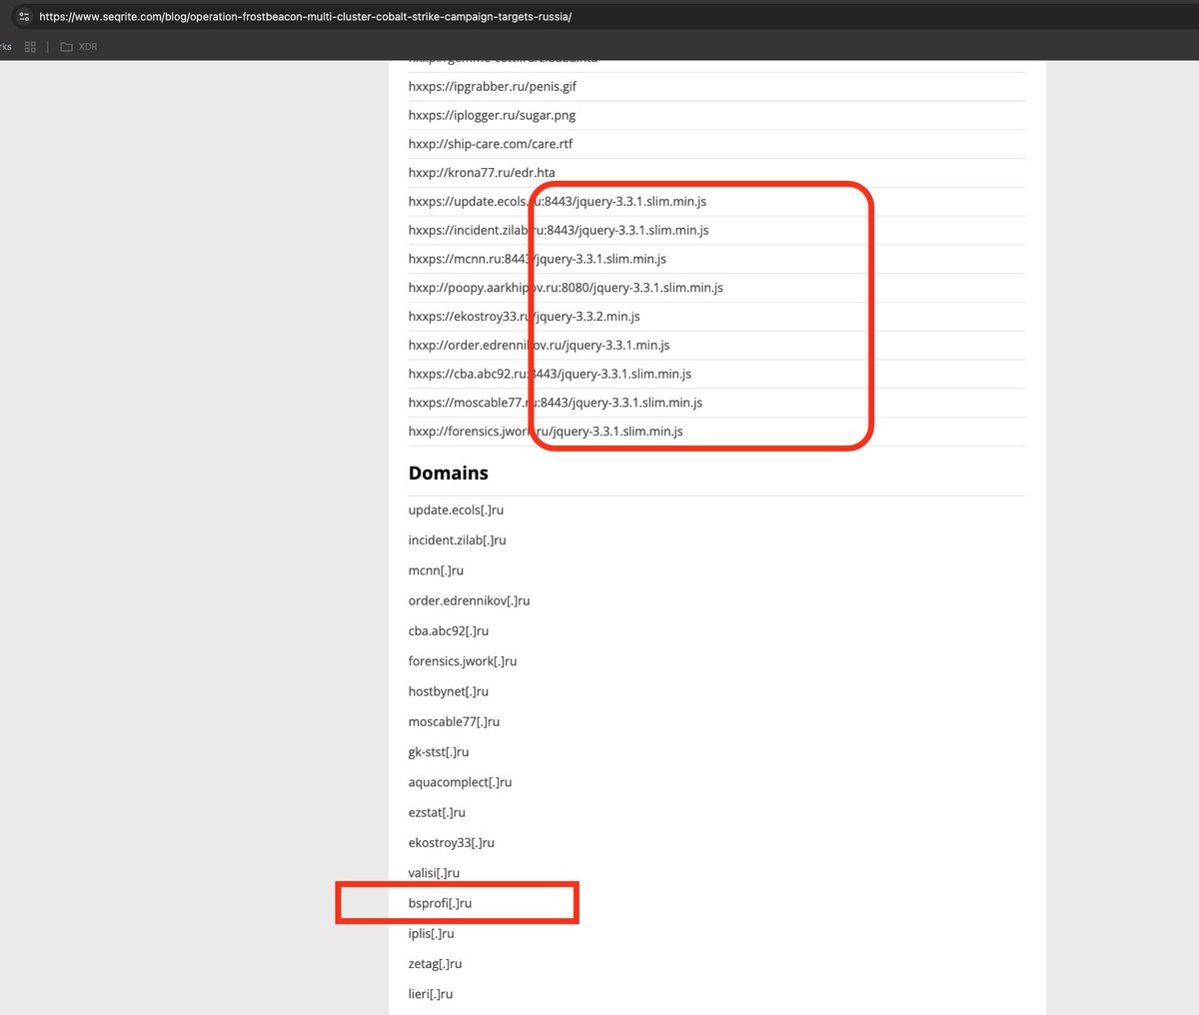This screenshot has width=1199, height=1015.
Task: Click the lieri[.]ru domain entry
Action: coord(431,994)
